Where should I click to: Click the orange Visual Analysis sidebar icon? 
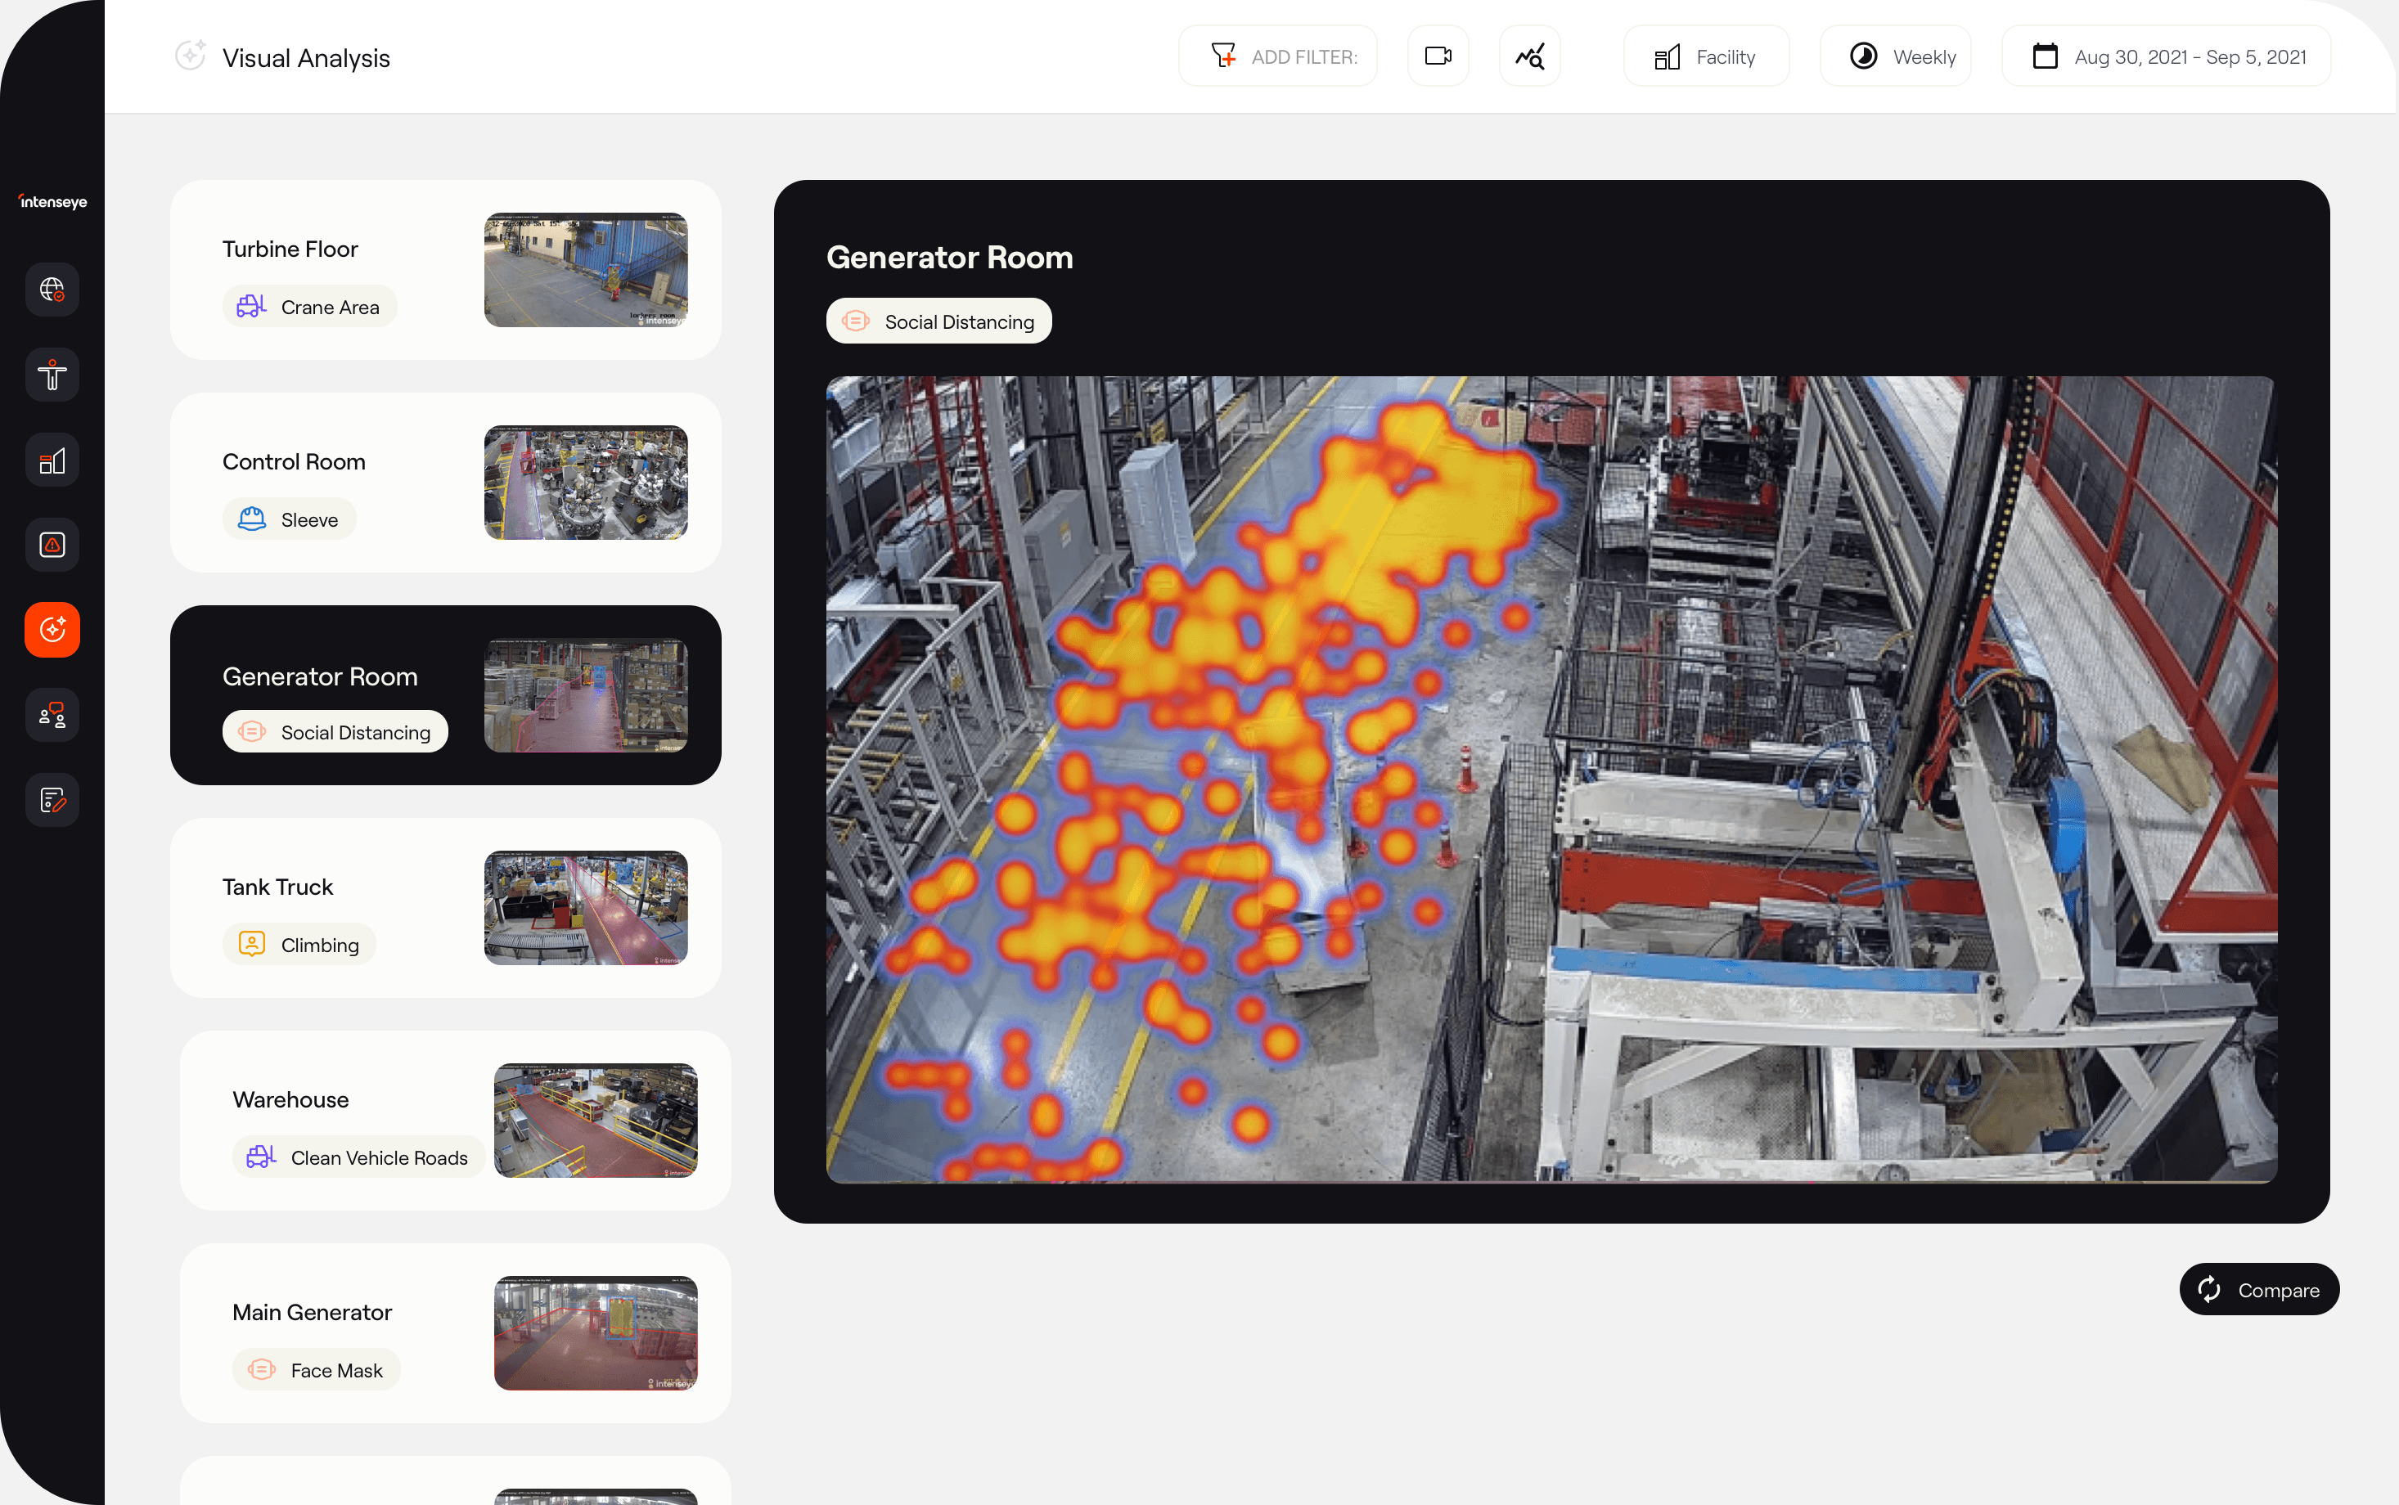pyautogui.click(x=52, y=630)
